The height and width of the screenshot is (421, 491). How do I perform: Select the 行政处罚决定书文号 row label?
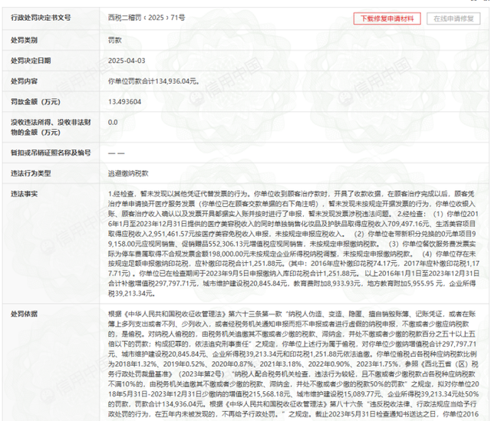pos(41,18)
